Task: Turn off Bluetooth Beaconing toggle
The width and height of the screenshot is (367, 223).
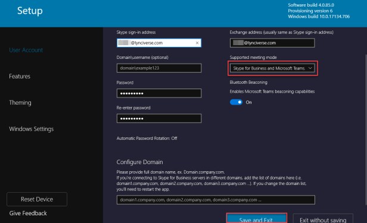Action: pos(236,102)
